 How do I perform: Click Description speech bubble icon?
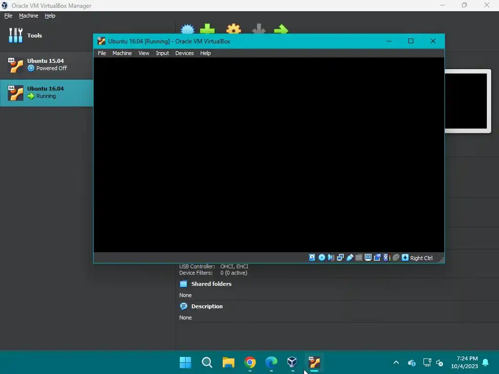pyautogui.click(x=184, y=306)
